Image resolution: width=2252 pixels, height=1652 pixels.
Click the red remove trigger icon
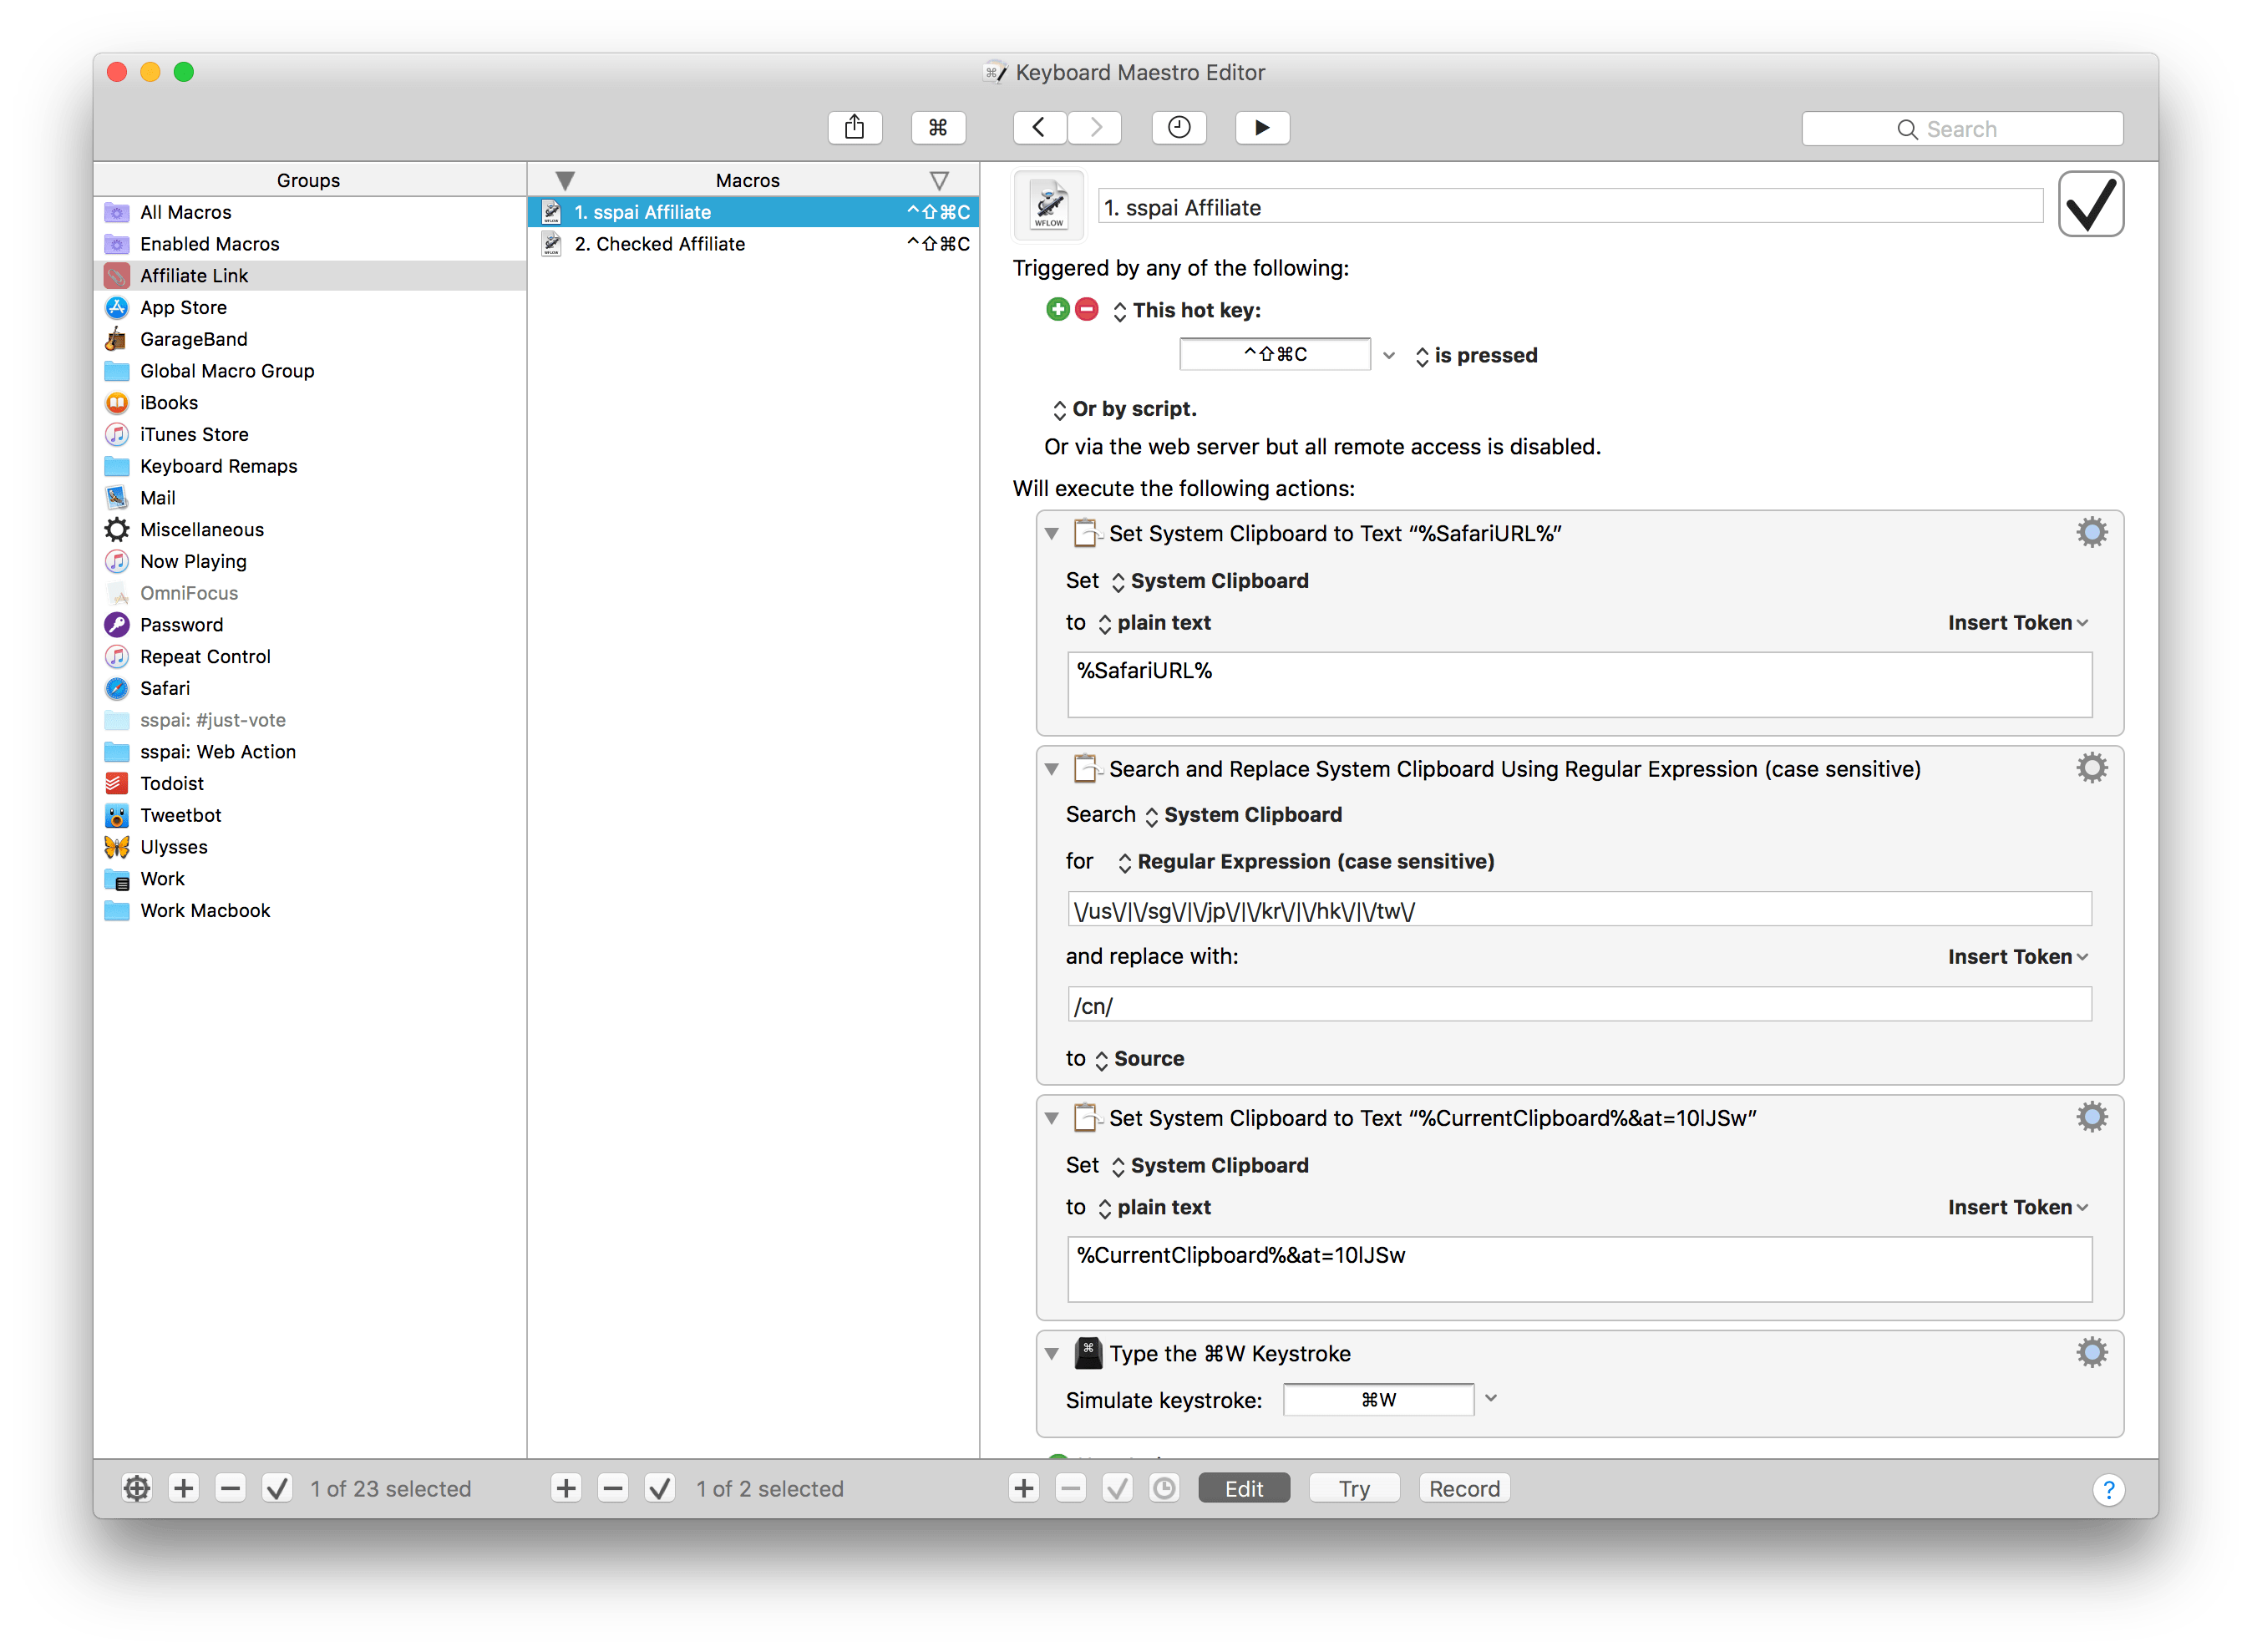click(x=1087, y=310)
